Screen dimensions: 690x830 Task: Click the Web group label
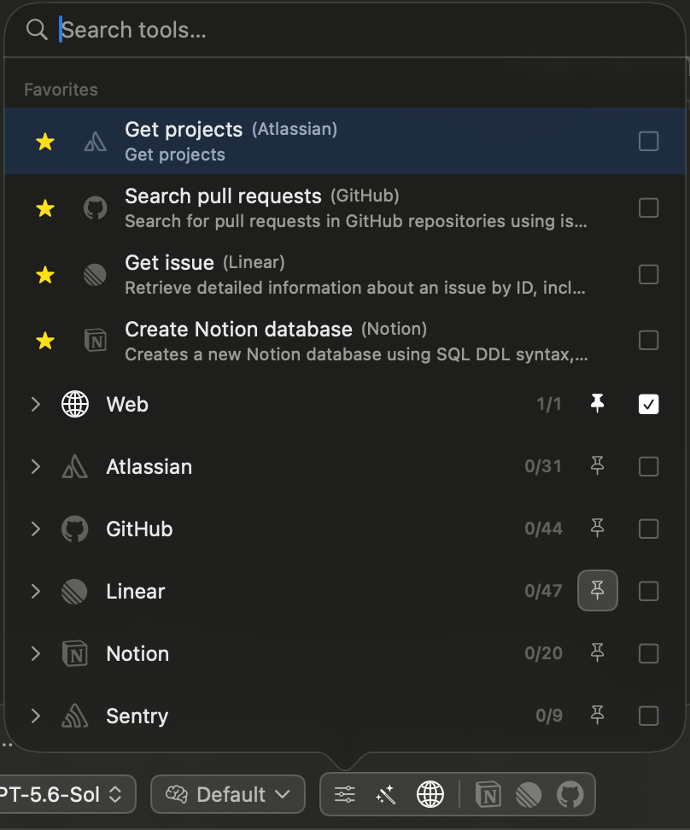[127, 405]
